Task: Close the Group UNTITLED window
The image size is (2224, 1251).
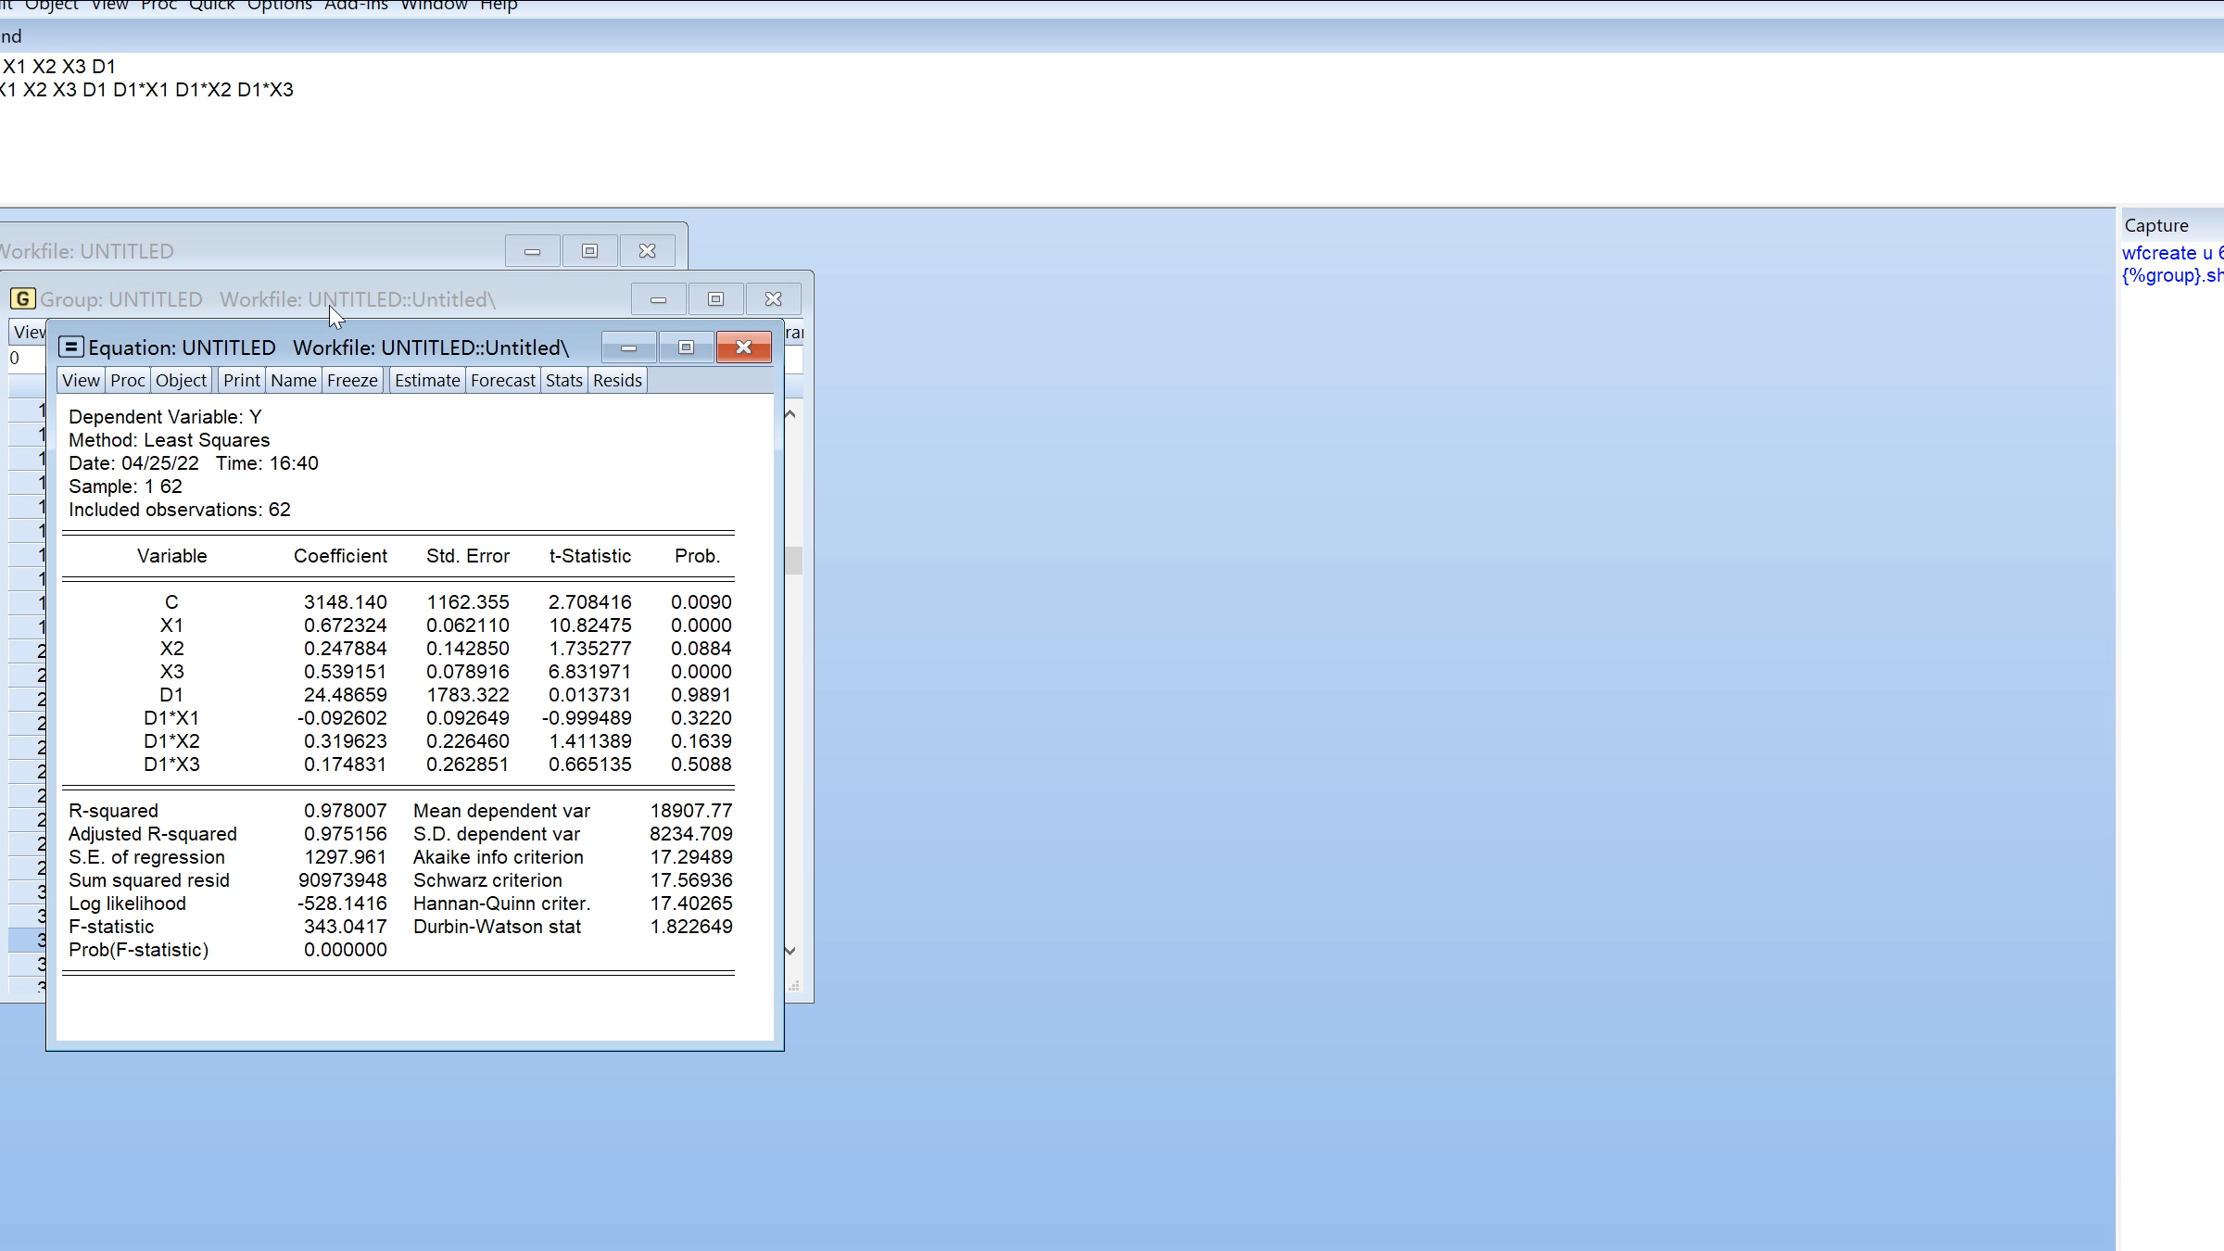Action: [773, 299]
